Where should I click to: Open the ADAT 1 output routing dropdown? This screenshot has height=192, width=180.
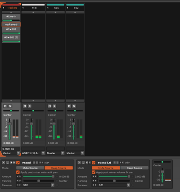click(43, 153)
